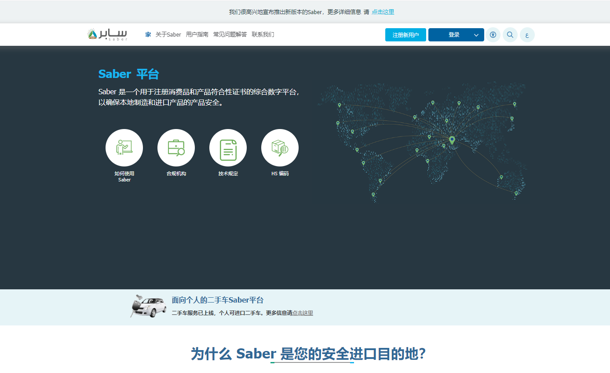610x373 pixels.
Task: Open accessibility options icon
Action: coord(493,34)
